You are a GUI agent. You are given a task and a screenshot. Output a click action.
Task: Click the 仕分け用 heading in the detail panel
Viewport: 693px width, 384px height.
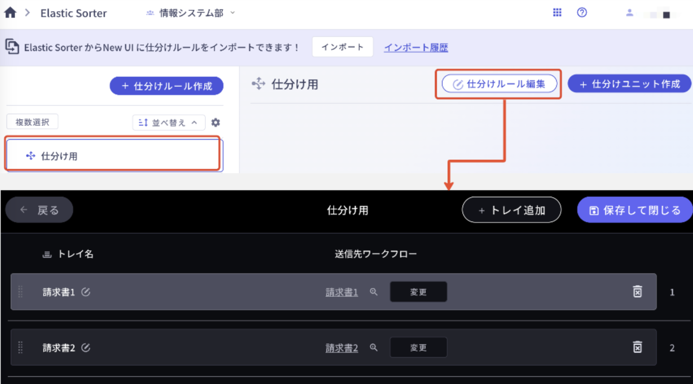(x=295, y=84)
